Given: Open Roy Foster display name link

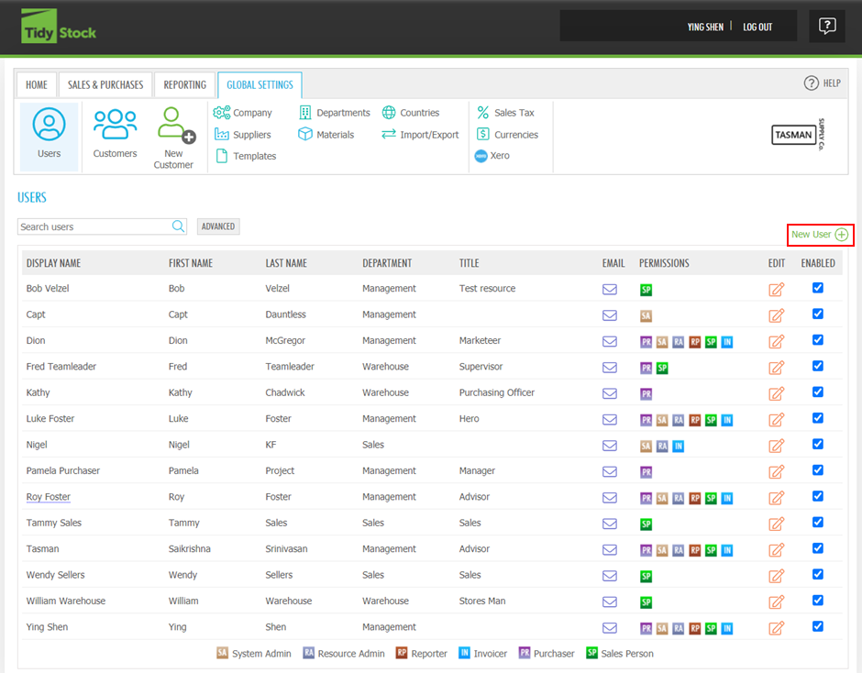Looking at the screenshot, I should pos(49,497).
